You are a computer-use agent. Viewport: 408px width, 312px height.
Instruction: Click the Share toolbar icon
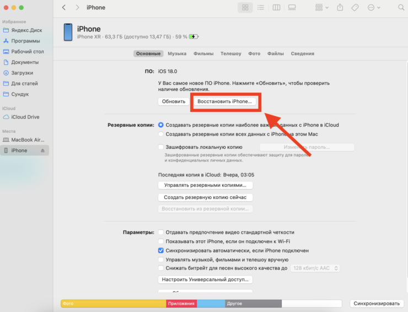pos(340,8)
